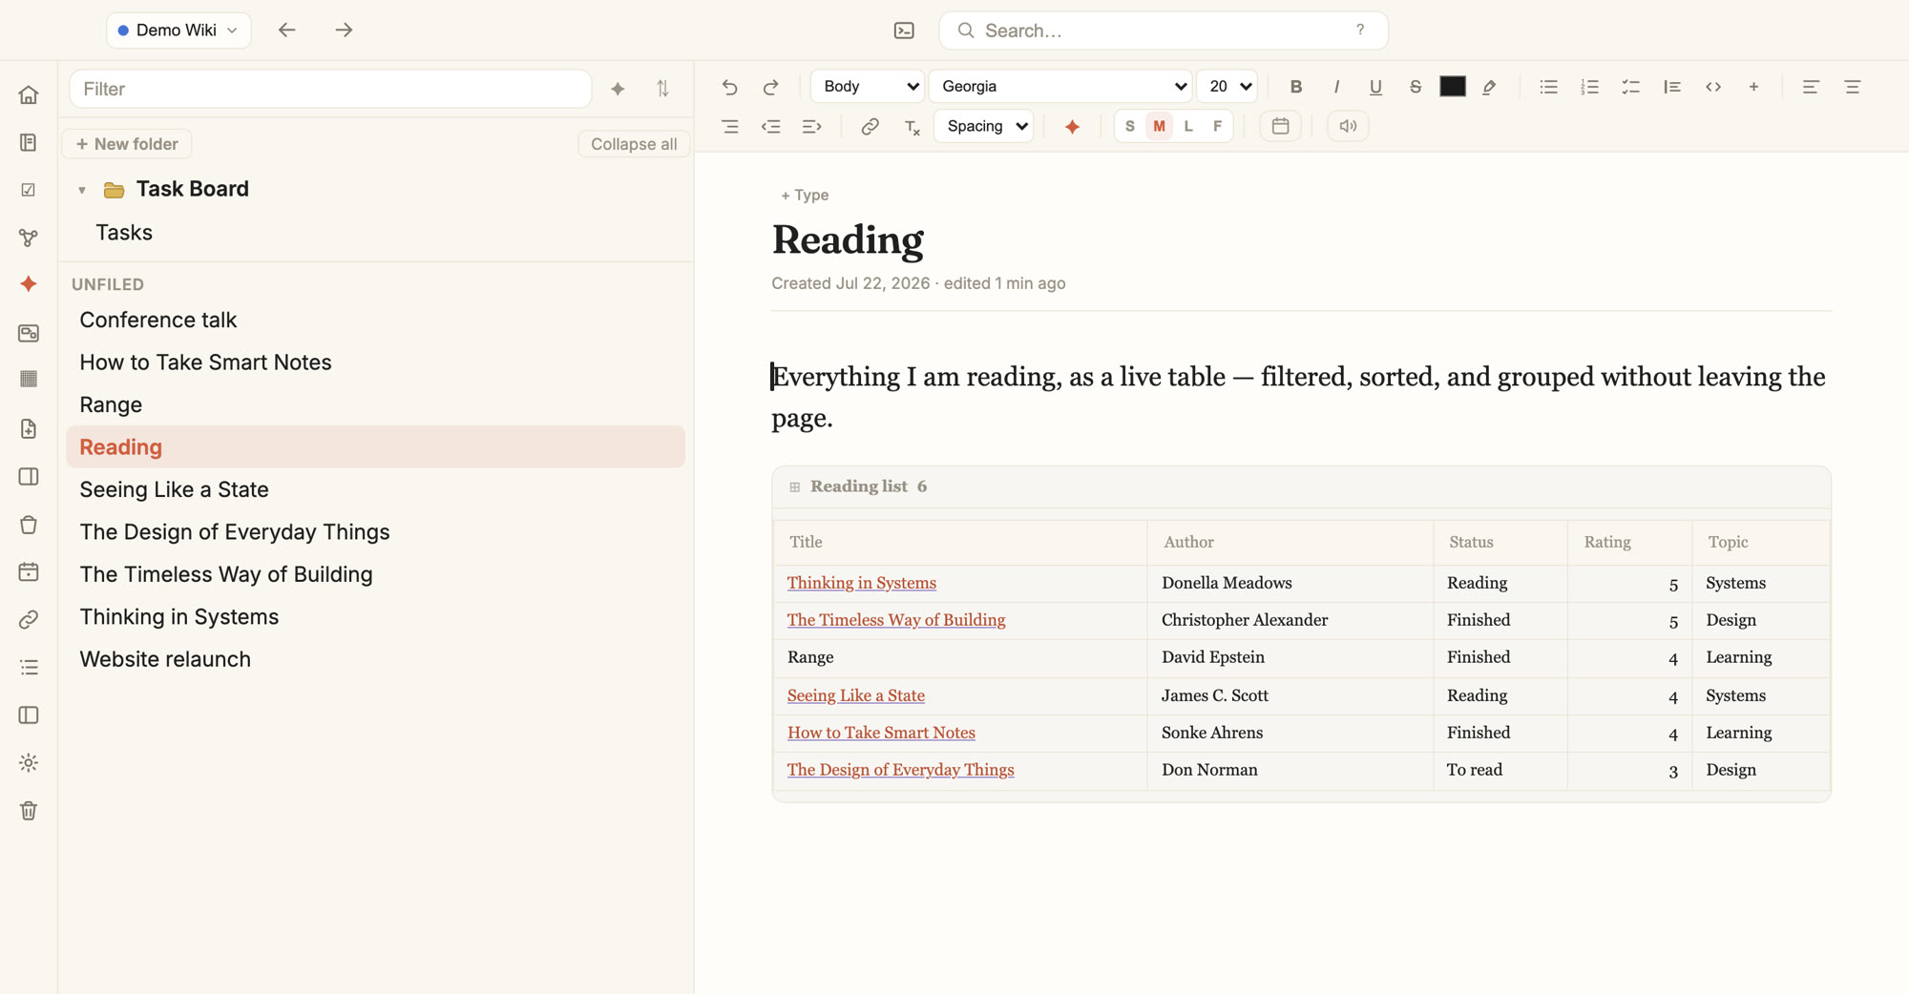Click the Home icon in the sidebar
The width and height of the screenshot is (1909, 994).
(29, 94)
